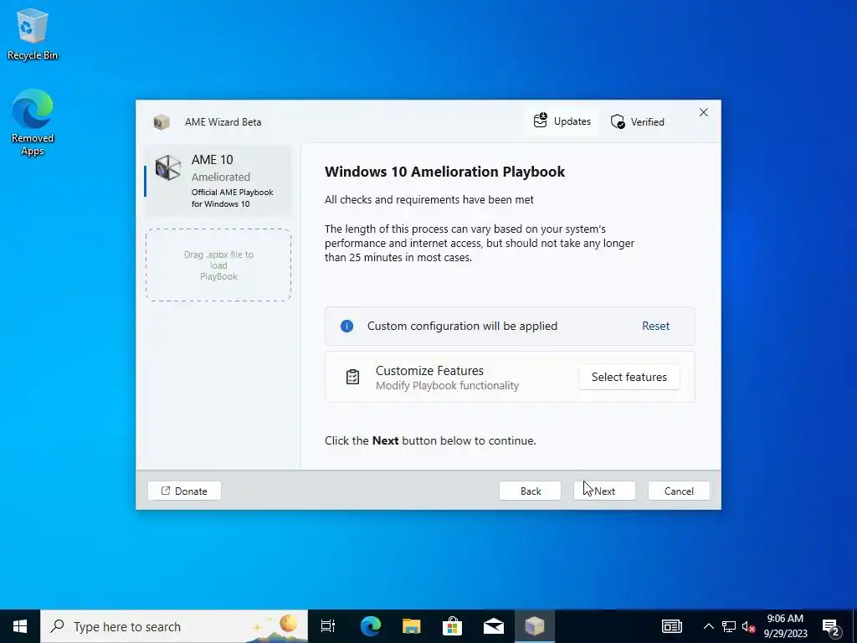Launch Microsoft Edge from taskbar
Viewport: 857px width, 643px height.
point(371,626)
